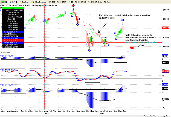The width and height of the screenshot is (171, 117).
Task: Click the 88.4329 stochastic value label
Action: tap(166, 71)
